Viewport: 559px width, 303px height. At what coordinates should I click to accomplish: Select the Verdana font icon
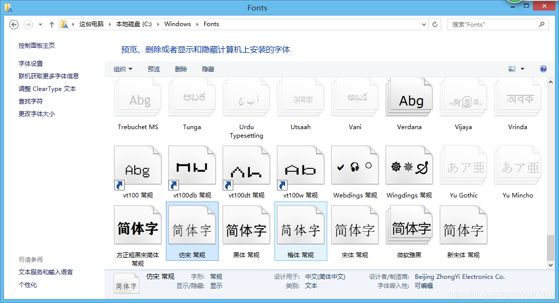409,97
